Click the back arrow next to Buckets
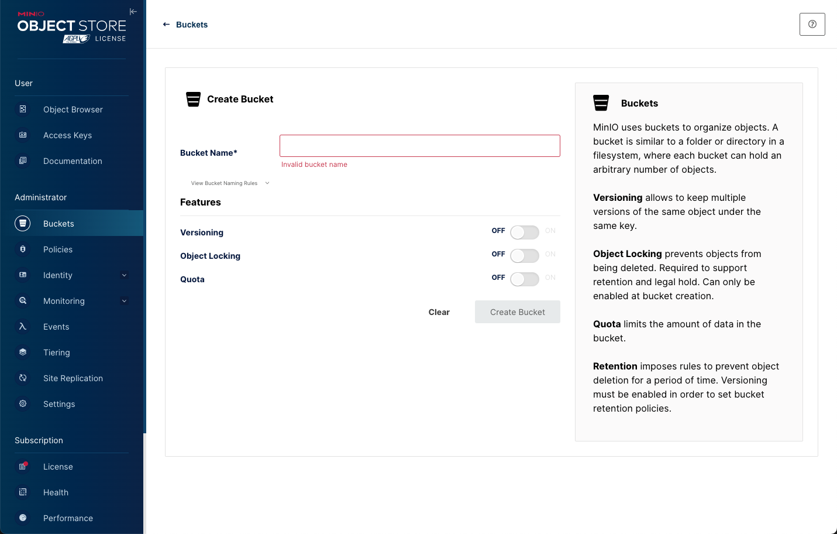Image resolution: width=837 pixels, height=534 pixels. [166, 25]
